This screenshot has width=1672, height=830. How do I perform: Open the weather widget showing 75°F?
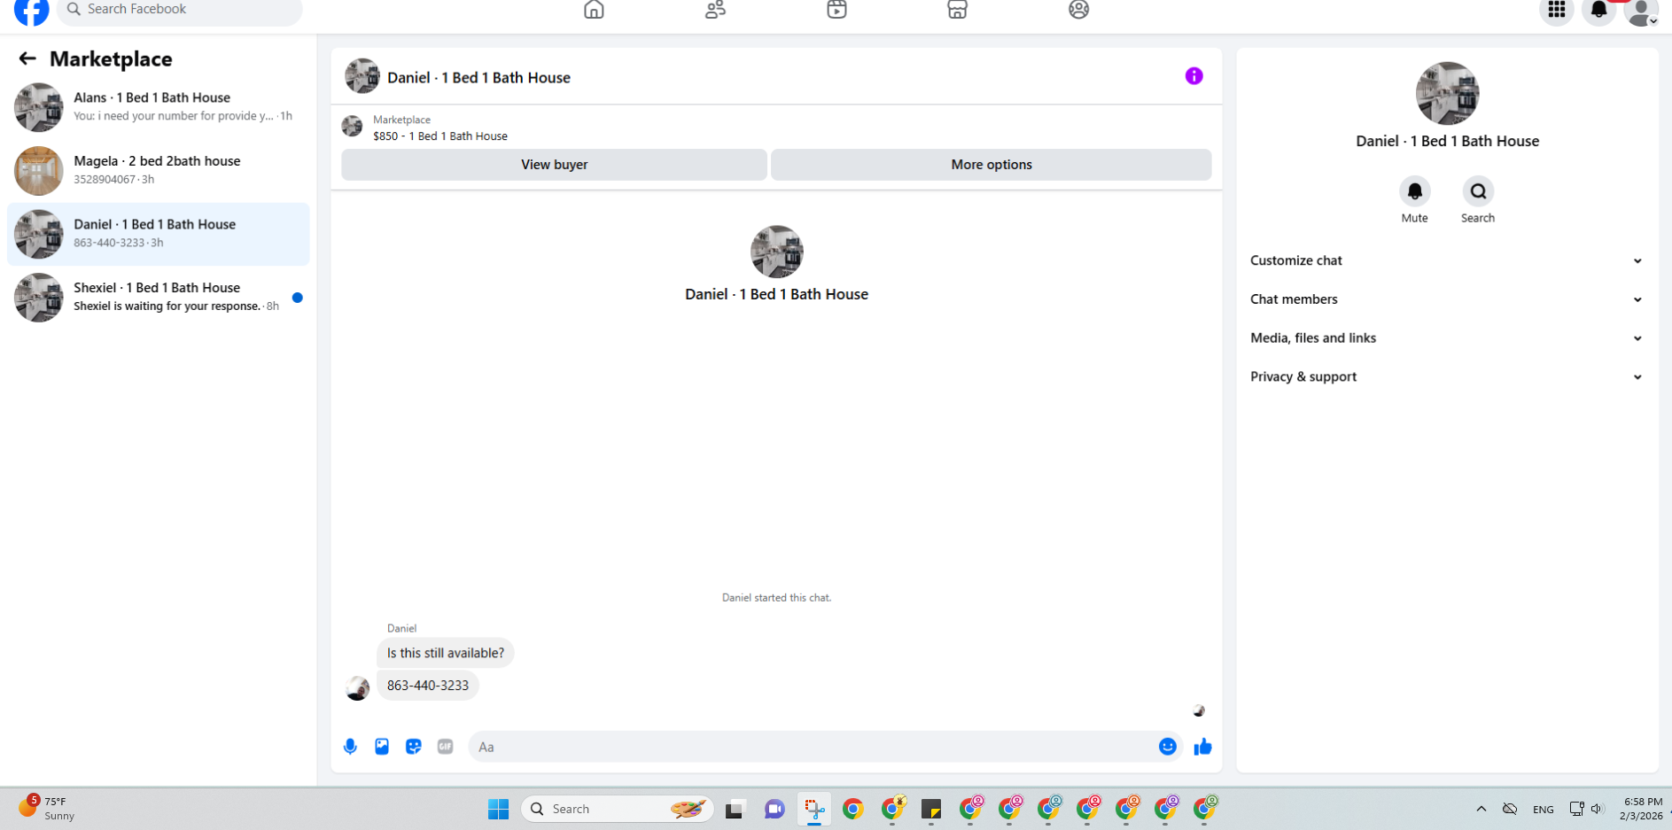click(x=48, y=808)
